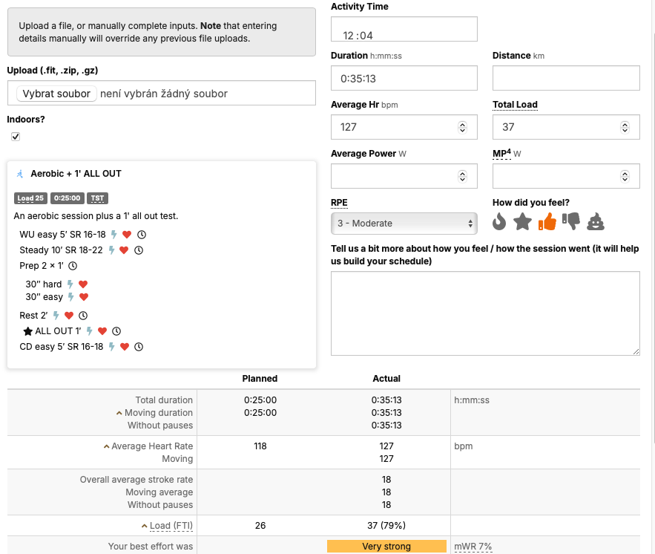
Task: Click the Very strong effort bar
Action: point(386,547)
